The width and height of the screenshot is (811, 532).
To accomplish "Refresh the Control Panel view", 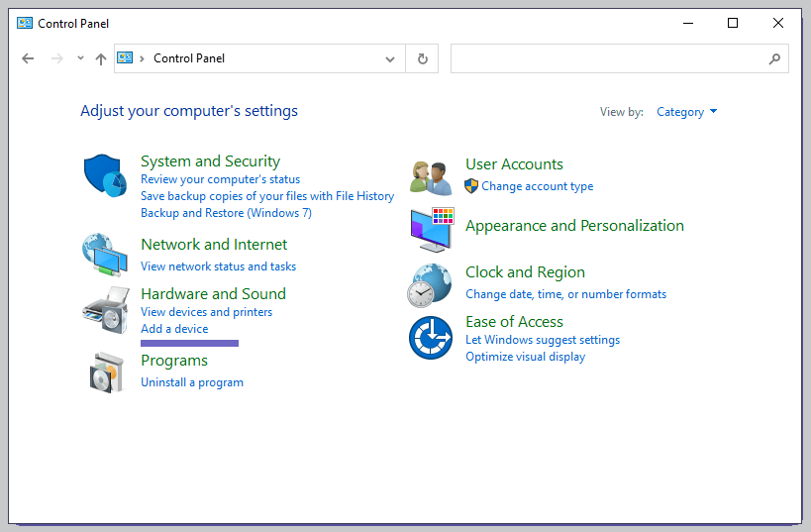I will pos(423,58).
